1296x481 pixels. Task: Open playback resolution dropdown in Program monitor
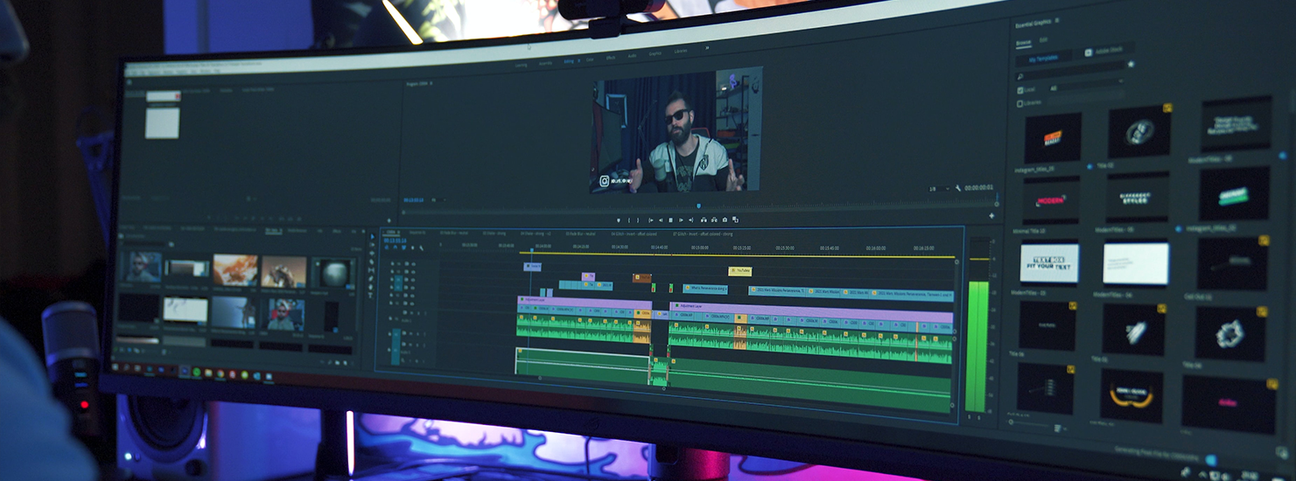point(939,189)
